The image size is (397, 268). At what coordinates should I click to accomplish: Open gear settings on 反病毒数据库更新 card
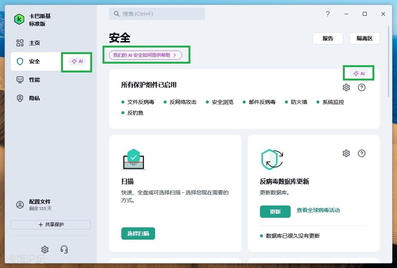[x=346, y=153]
